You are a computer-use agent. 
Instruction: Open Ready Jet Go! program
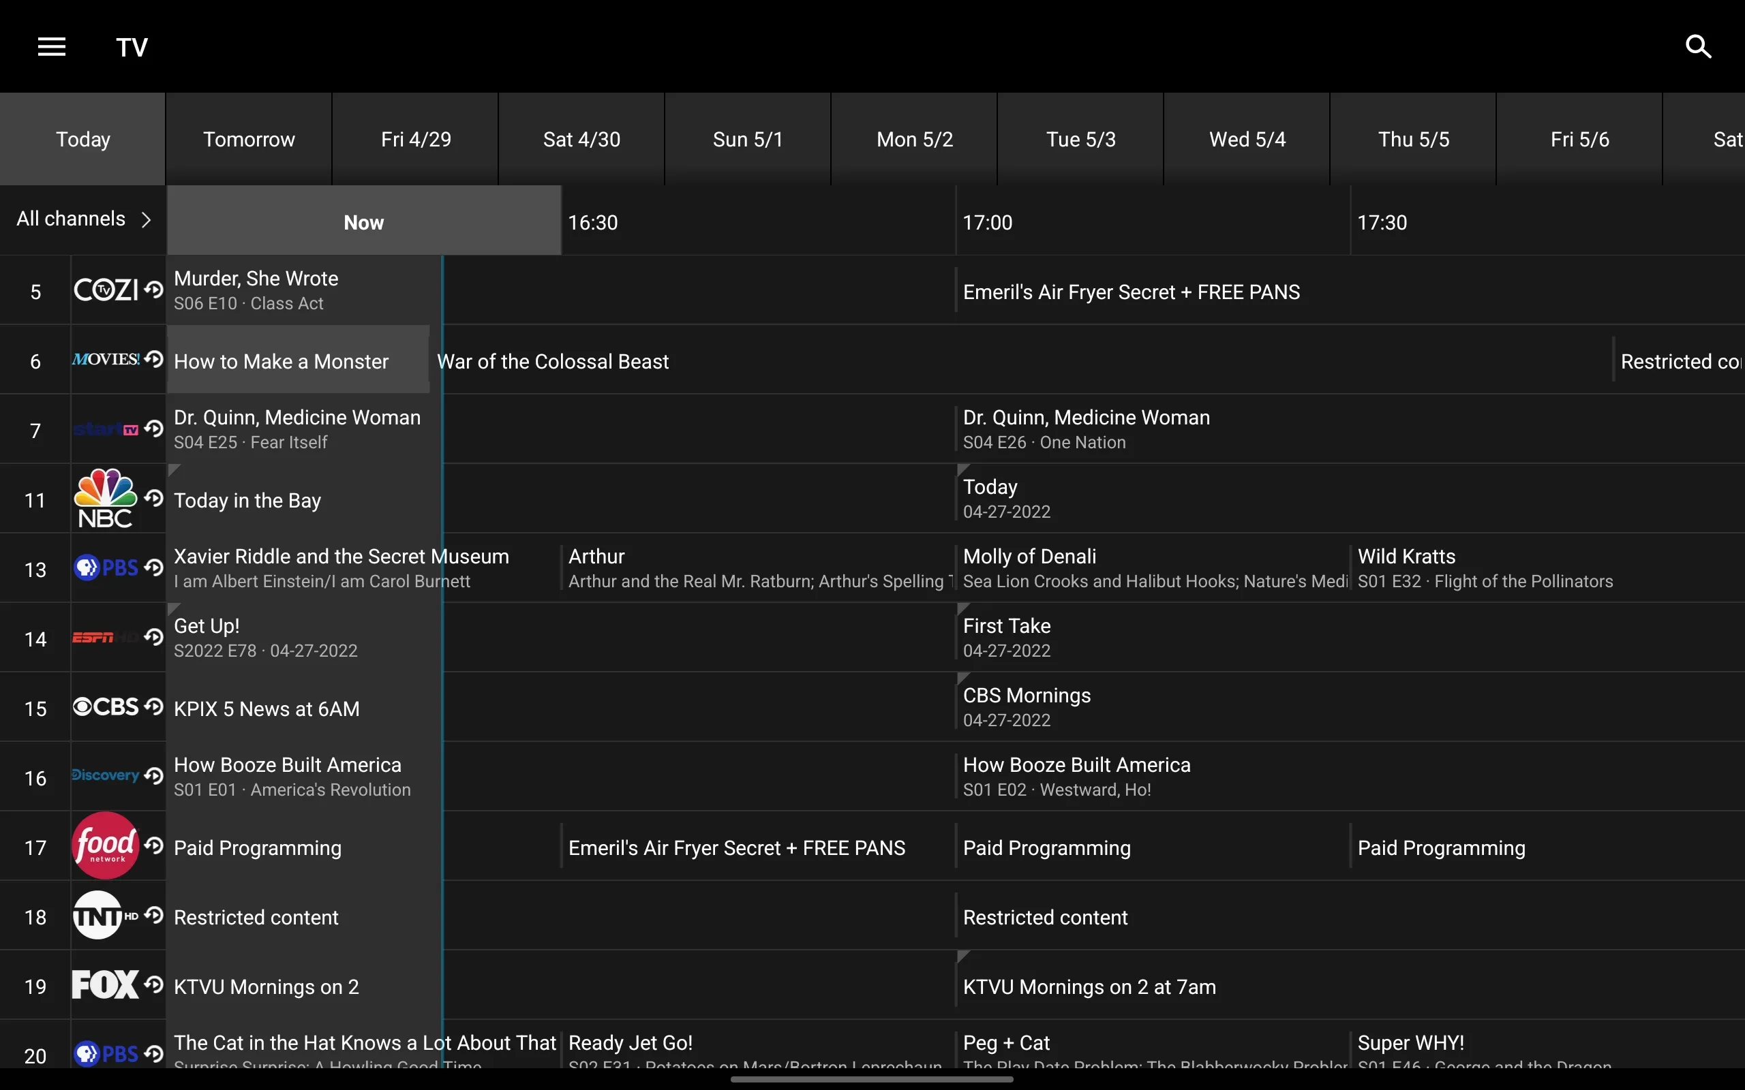758,1045
